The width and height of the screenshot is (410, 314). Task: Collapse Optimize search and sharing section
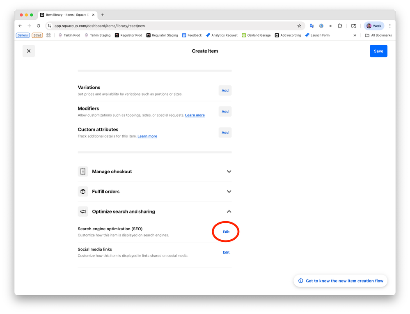click(x=229, y=212)
